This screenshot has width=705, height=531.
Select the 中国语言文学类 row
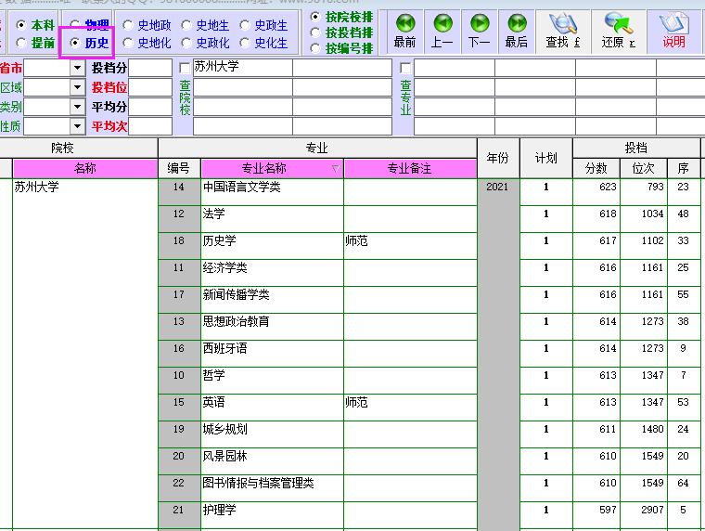(272, 192)
